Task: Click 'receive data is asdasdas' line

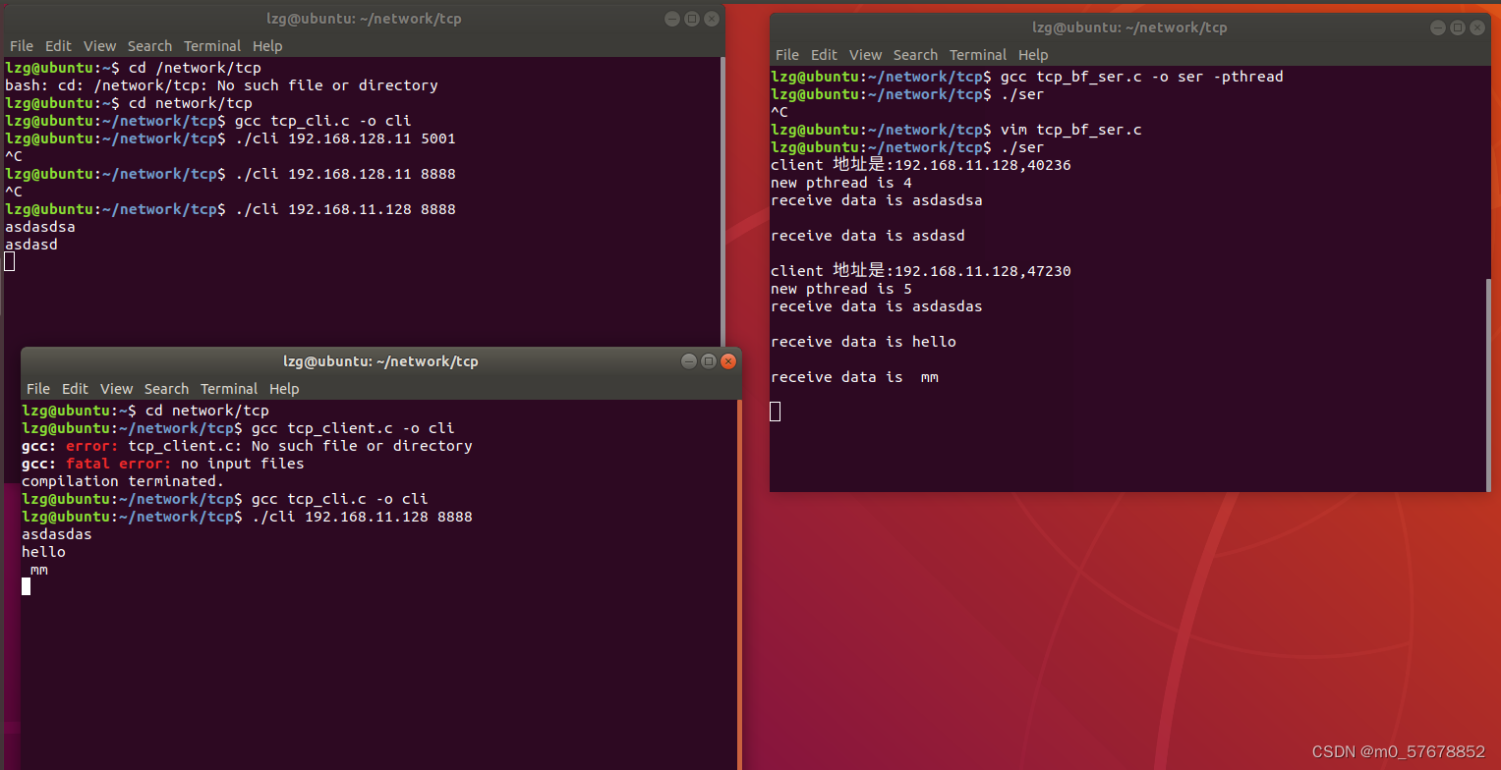Action: [877, 306]
